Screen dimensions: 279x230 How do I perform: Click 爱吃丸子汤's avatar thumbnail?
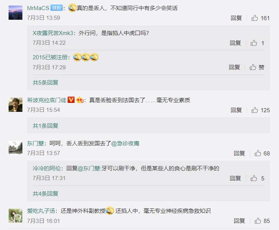coord(15,215)
